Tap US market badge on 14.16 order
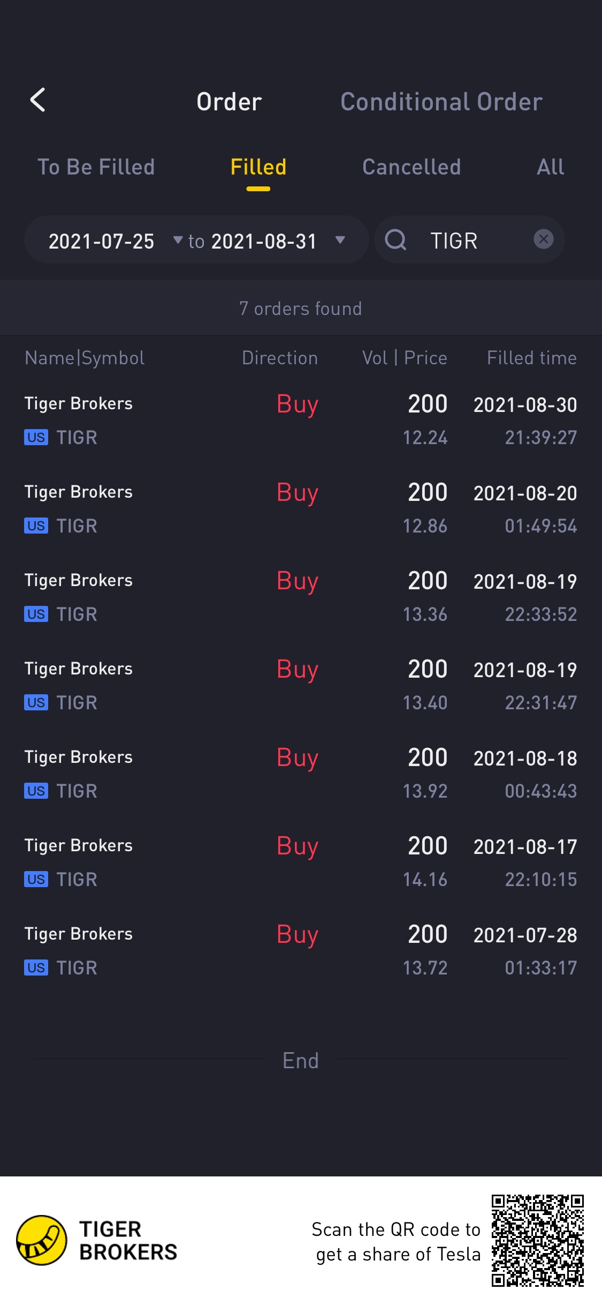This screenshot has height=1305, width=602. coord(36,880)
